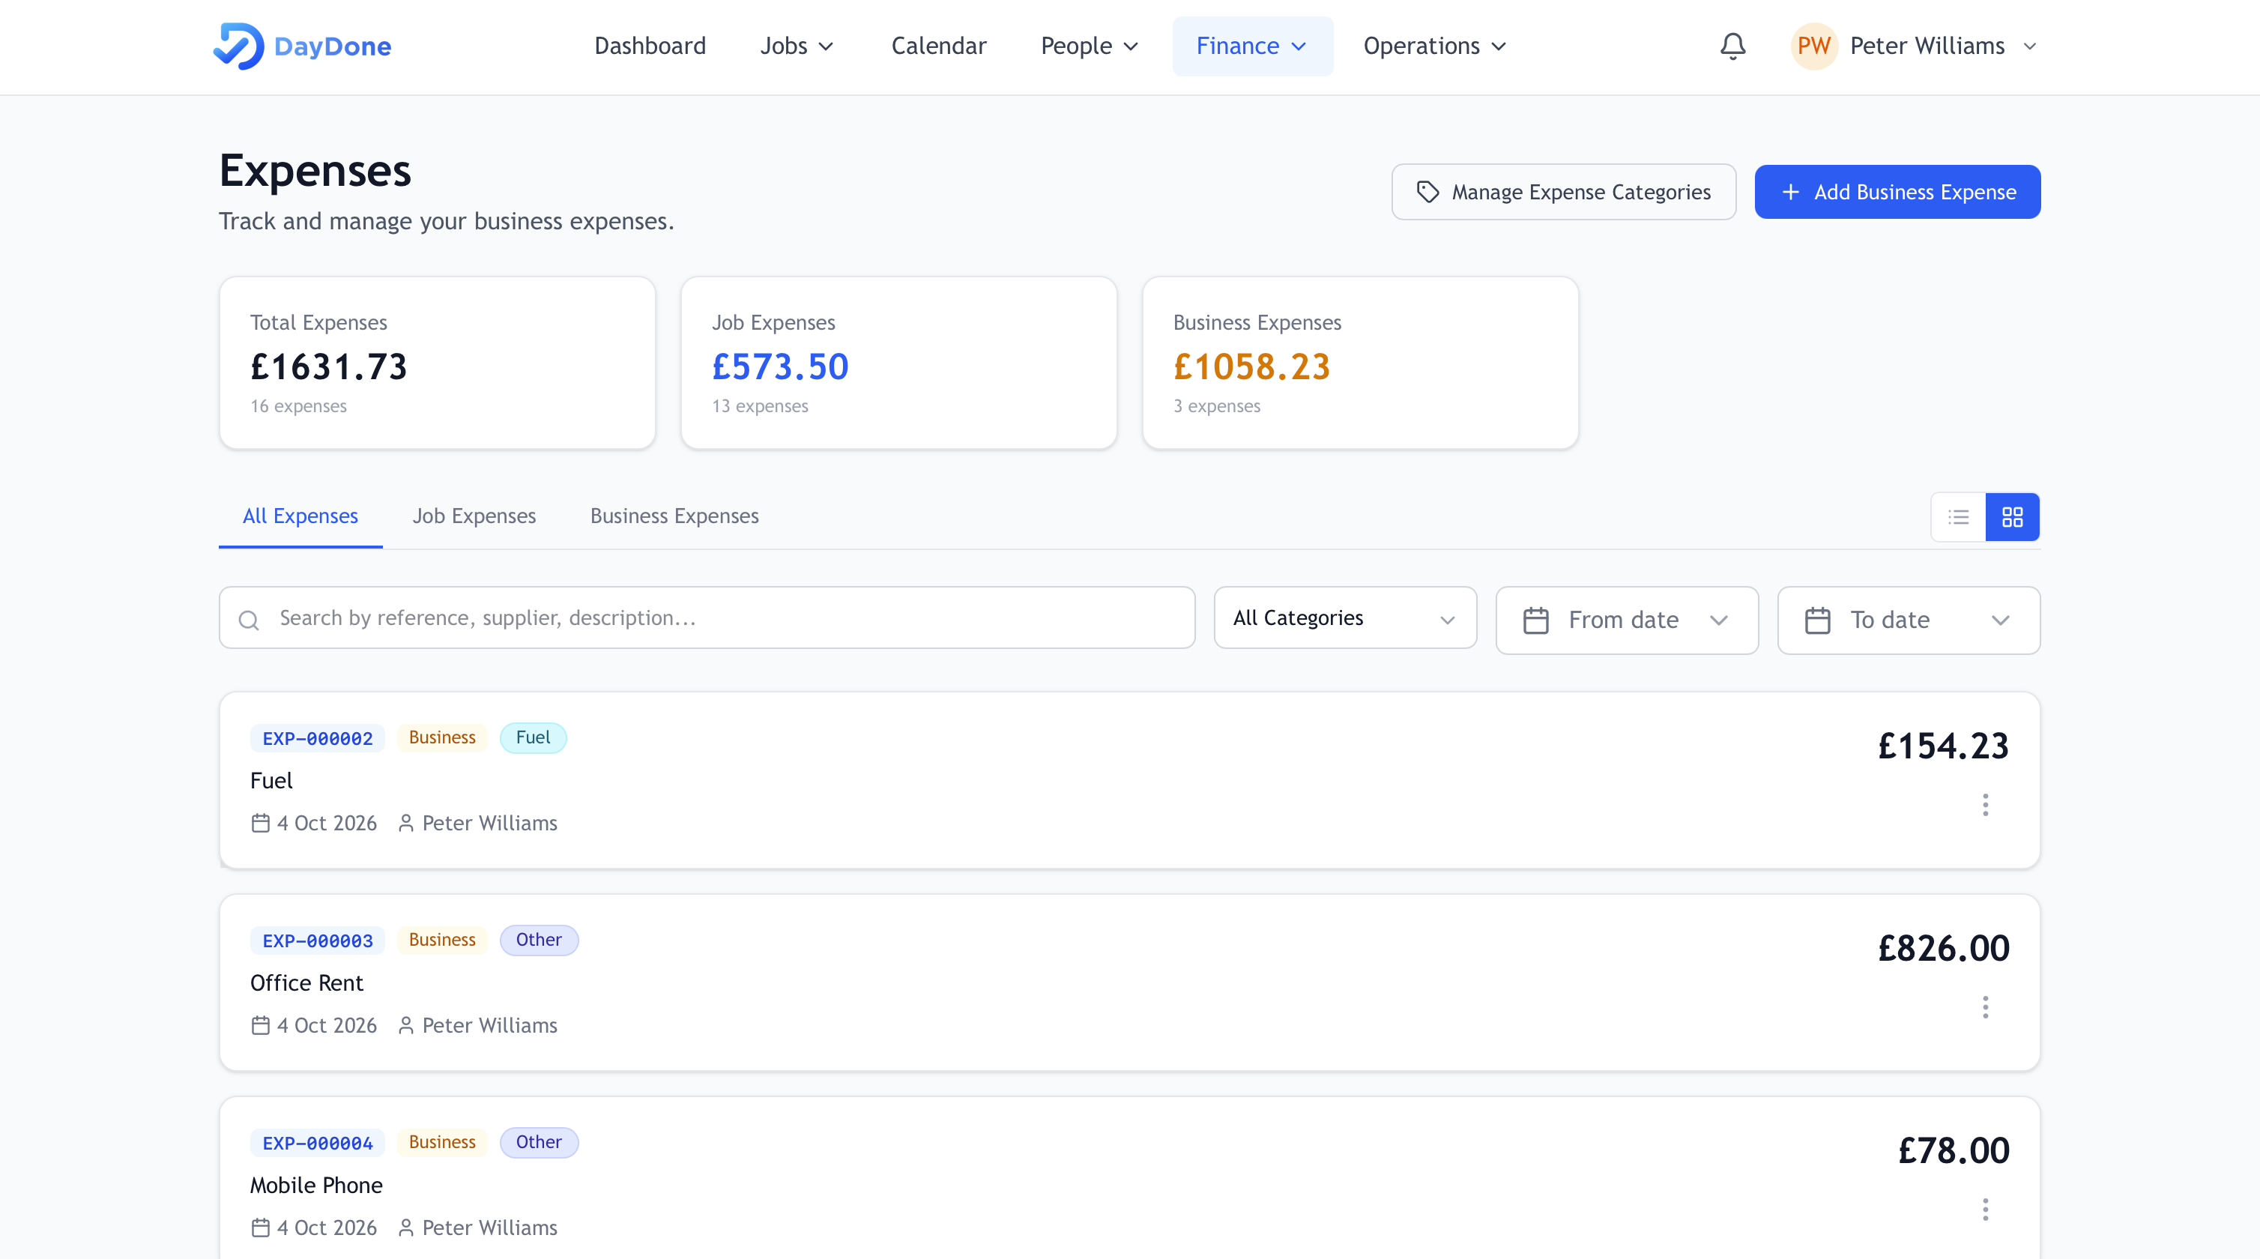The image size is (2260, 1259).
Task: Click reference EXP-000004
Action: 318,1143
